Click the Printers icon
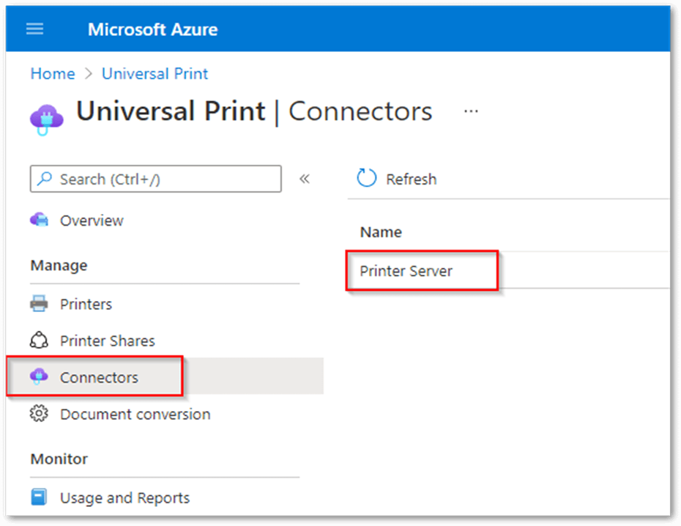The width and height of the screenshot is (681, 526). point(39,303)
